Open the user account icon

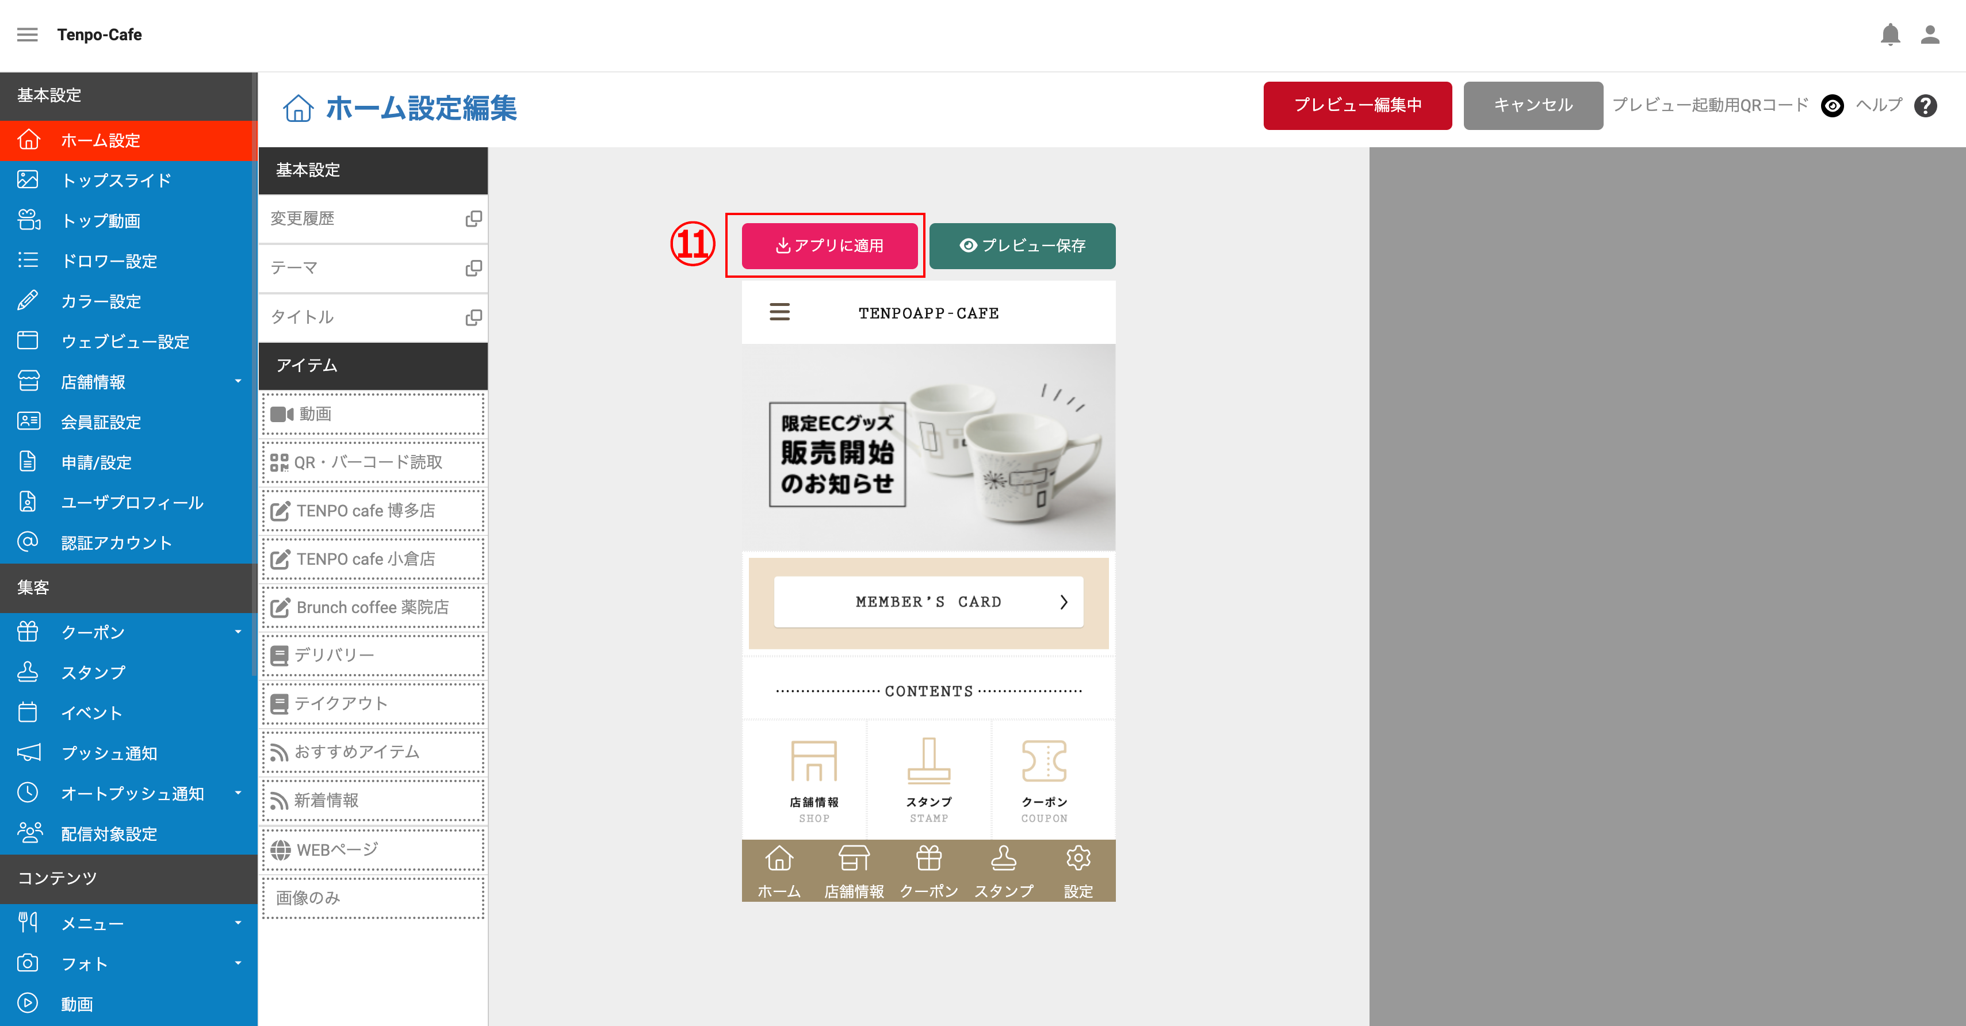pyautogui.click(x=1929, y=35)
